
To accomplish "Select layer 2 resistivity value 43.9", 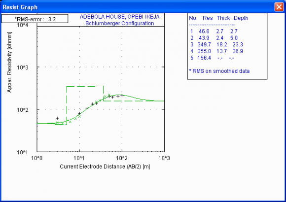I will pyautogui.click(x=204, y=38).
